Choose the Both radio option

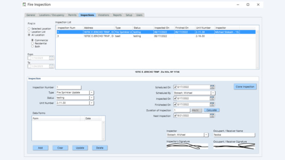pyautogui.click(x=32, y=46)
